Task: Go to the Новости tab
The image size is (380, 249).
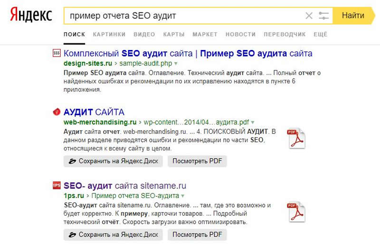Action: click(x=240, y=34)
